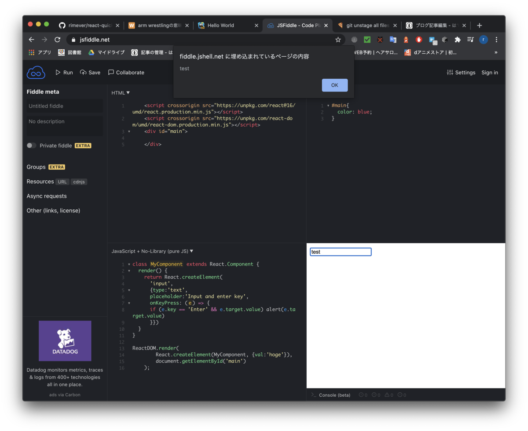Click the JSFiddle cloud logo
Screen dimensions: 528x431
click(x=36, y=72)
